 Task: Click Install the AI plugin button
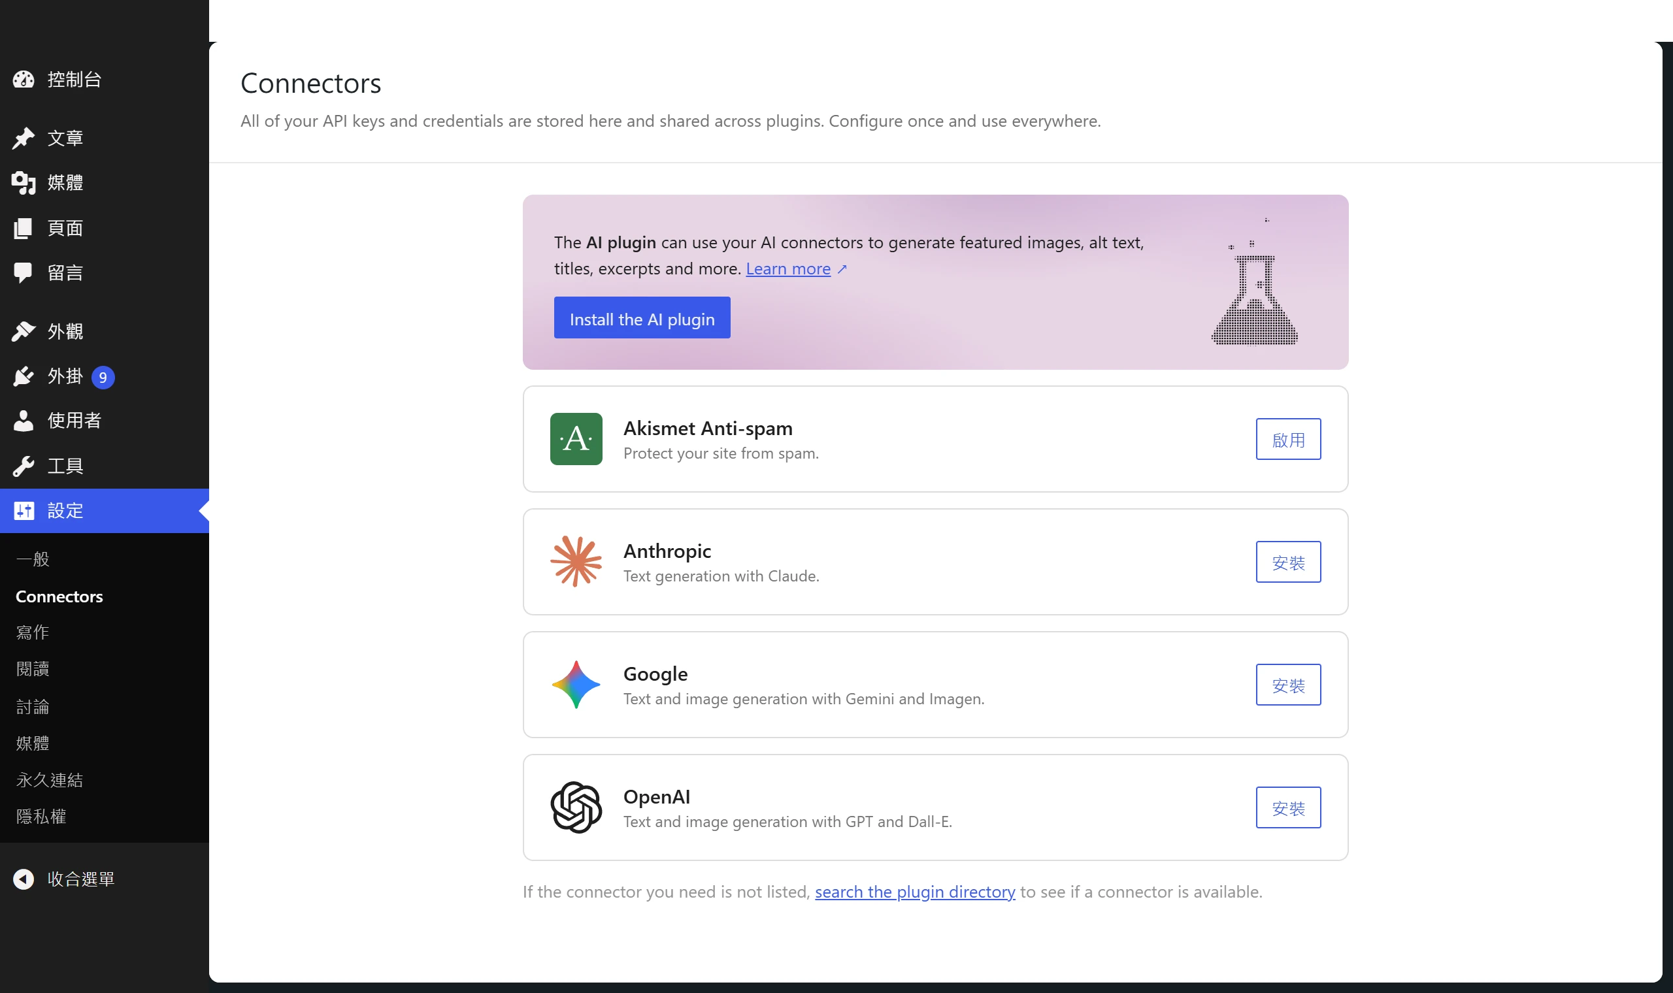coord(642,318)
